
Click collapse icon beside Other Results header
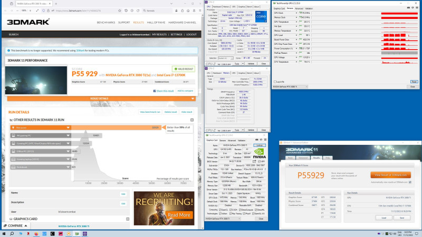coord(192,120)
